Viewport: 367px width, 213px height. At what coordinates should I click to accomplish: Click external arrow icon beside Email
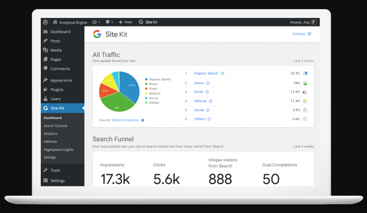point(207,92)
